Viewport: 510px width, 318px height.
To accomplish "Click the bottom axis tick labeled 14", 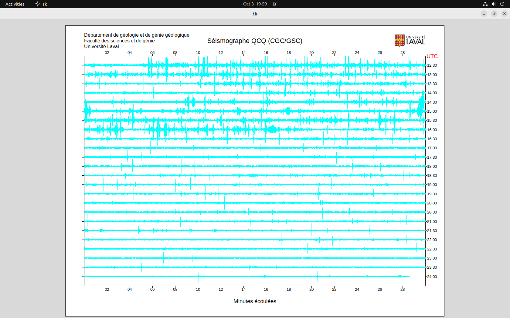I will [243, 290].
